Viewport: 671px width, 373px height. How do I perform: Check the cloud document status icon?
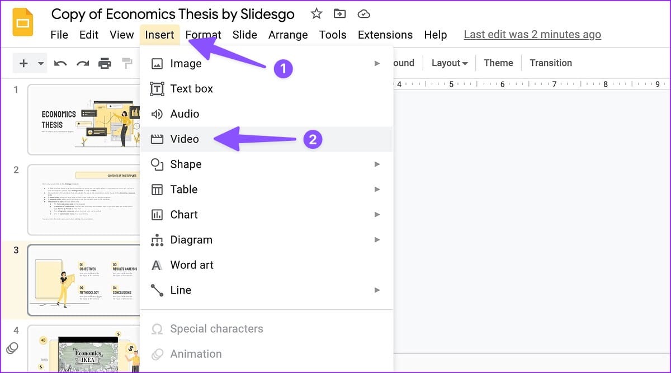pos(363,13)
